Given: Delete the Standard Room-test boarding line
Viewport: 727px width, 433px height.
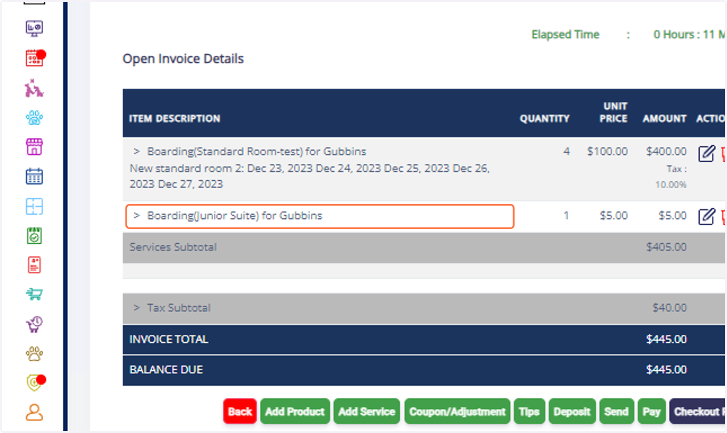Looking at the screenshot, I should tap(723, 154).
